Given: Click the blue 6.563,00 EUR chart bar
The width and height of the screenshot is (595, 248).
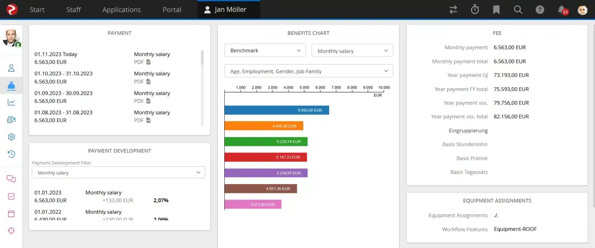Looking at the screenshot, I should coord(276,110).
